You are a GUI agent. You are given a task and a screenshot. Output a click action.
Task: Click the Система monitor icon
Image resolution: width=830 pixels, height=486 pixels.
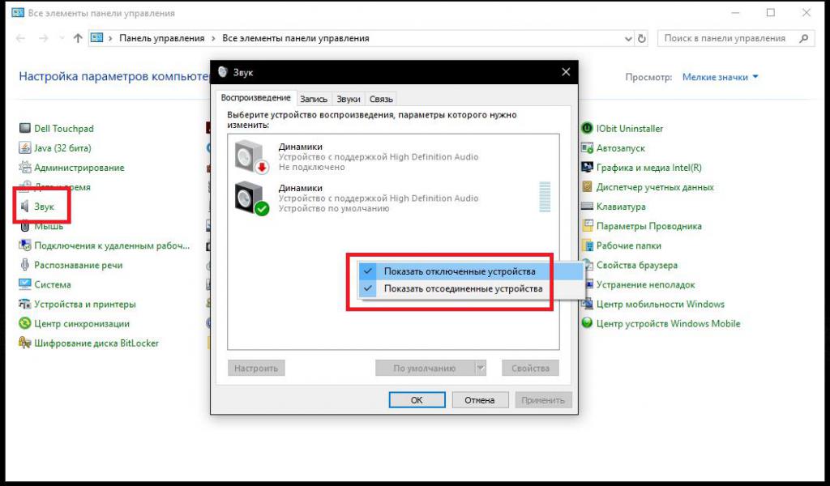25,284
